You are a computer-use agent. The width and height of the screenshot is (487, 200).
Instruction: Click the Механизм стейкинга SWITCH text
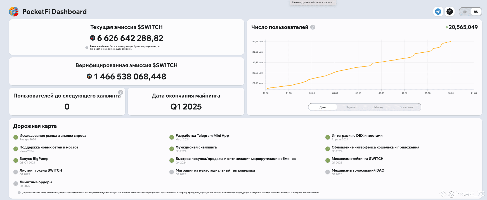[x=358, y=159]
